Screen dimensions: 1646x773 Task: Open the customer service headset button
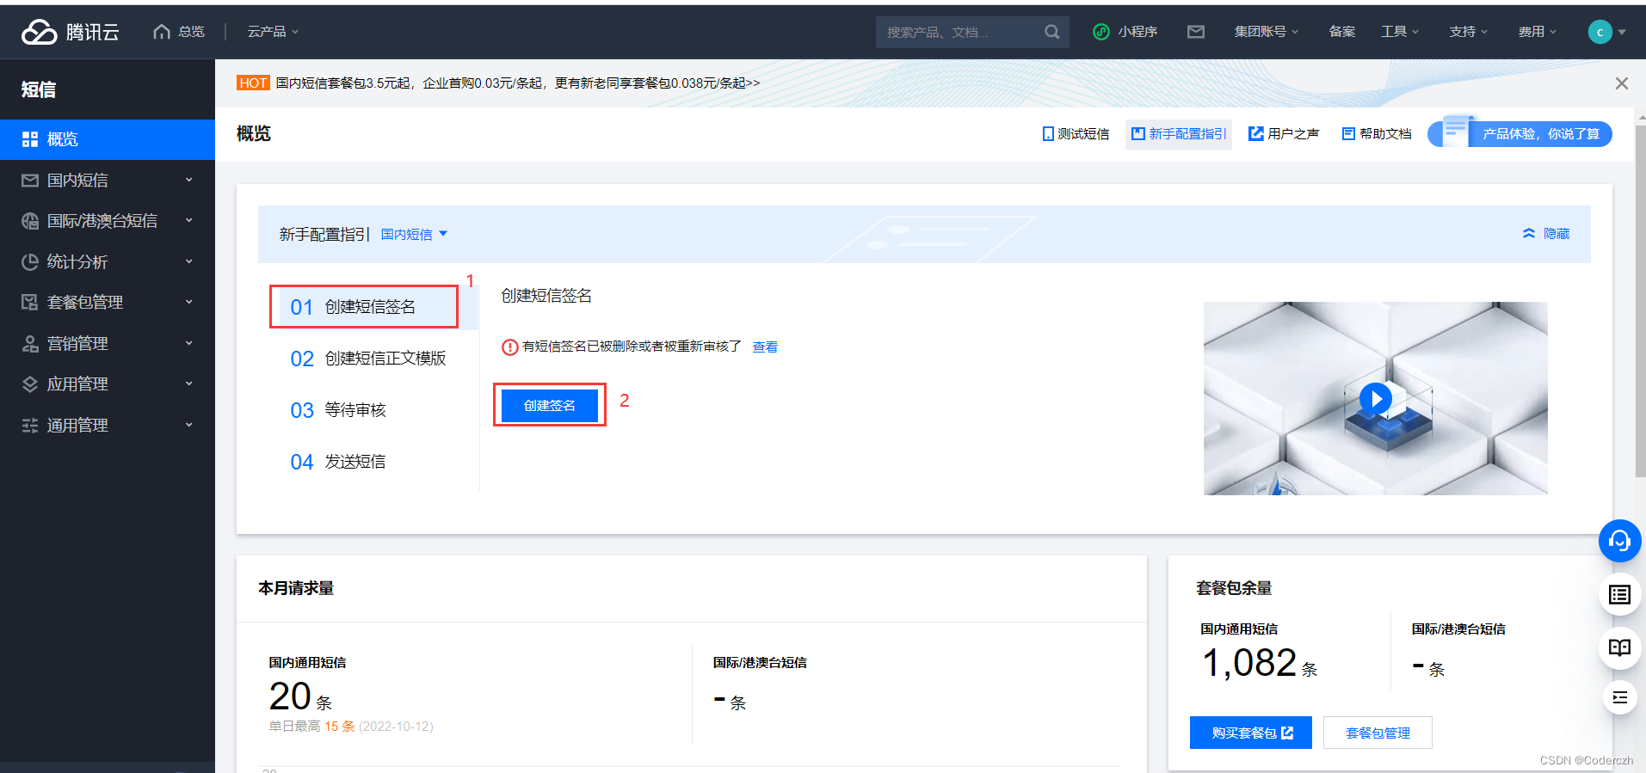pos(1619,541)
